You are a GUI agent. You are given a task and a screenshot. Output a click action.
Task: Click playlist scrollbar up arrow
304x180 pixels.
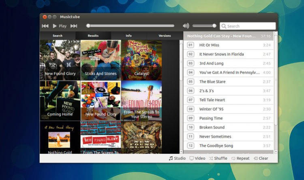[x=276, y=33]
